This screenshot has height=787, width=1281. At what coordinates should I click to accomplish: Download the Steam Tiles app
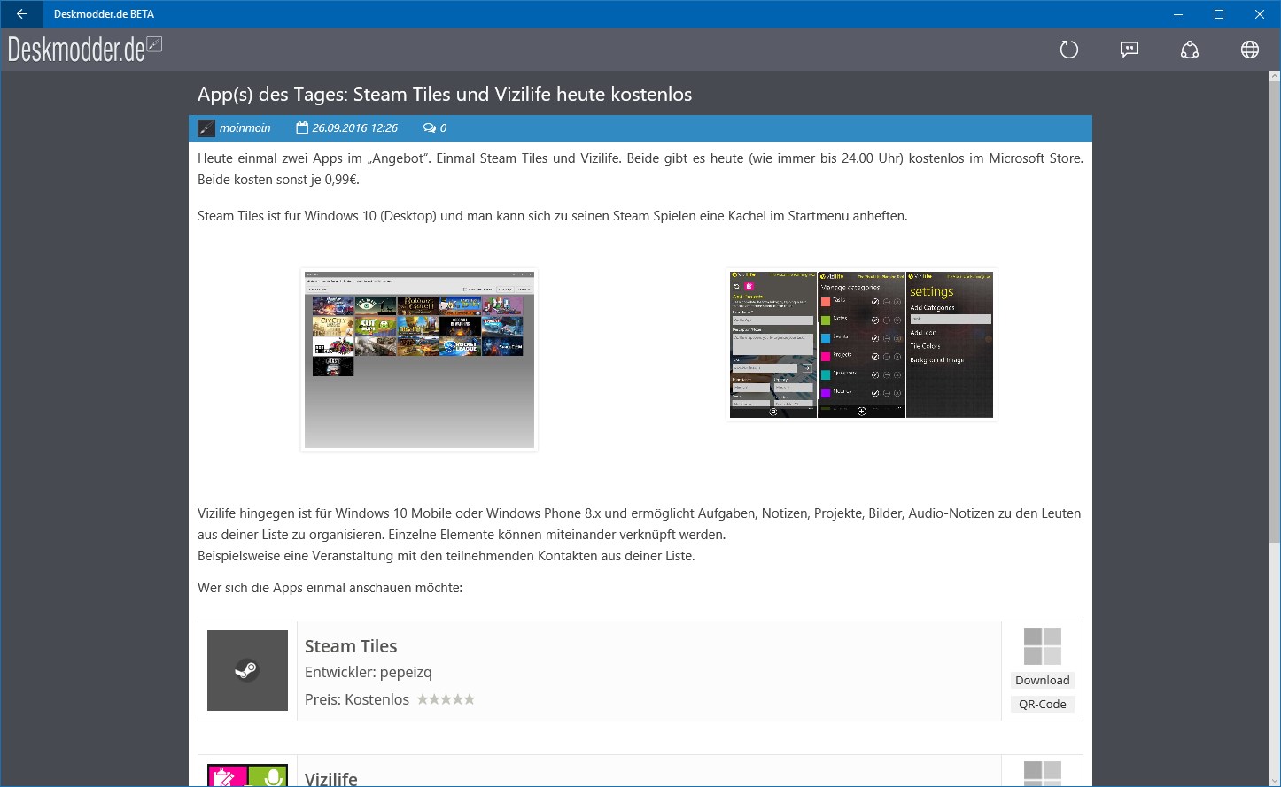pyautogui.click(x=1043, y=680)
